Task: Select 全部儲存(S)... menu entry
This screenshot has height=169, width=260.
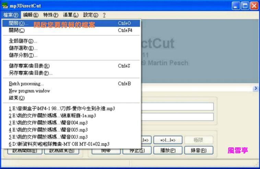Action: pyautogui.click(x=71, y=41)
